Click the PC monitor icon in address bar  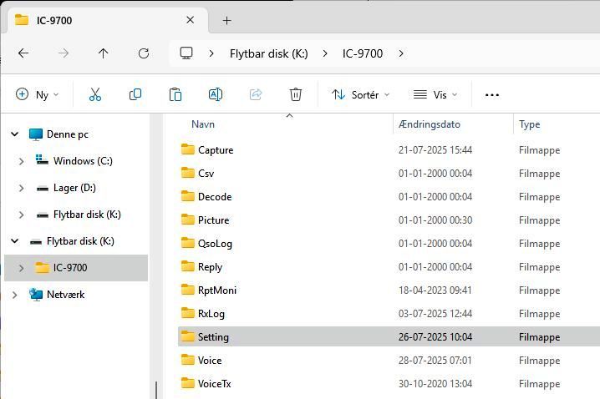186,53
